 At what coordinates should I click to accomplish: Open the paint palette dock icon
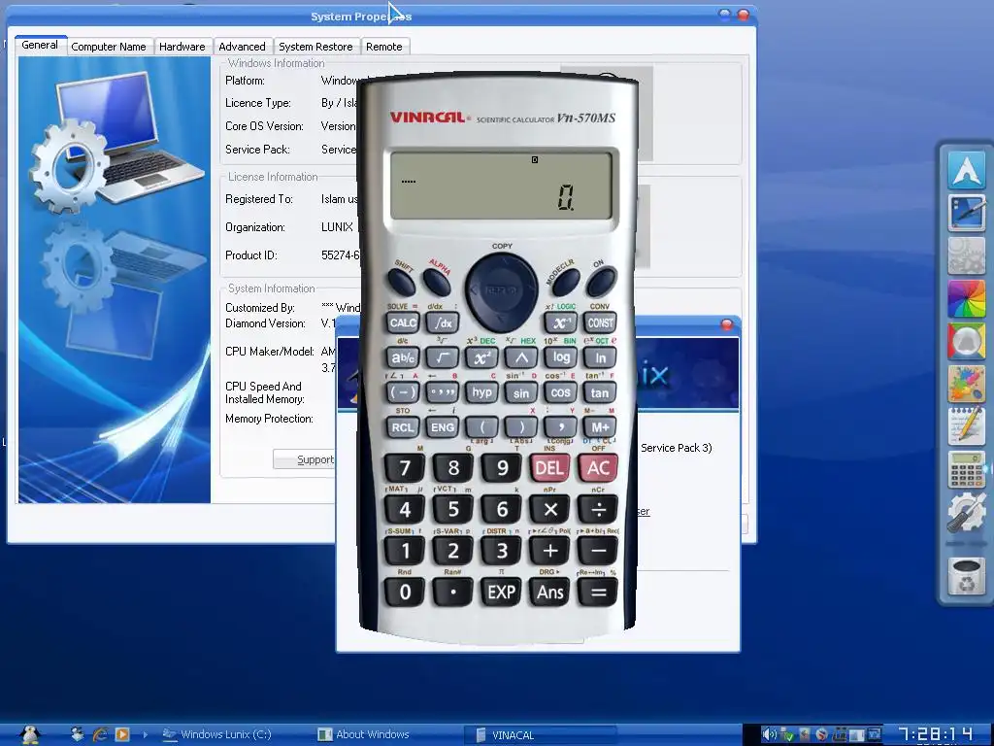coord(966,383)
